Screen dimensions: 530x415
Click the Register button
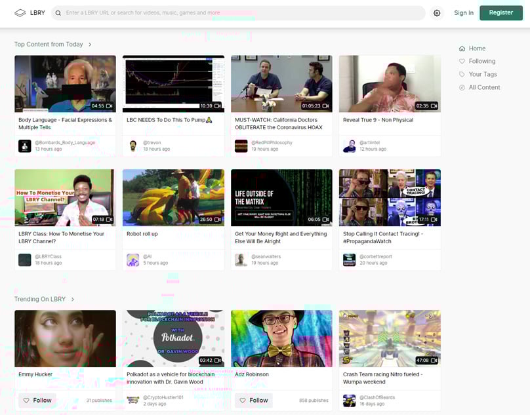click(x=501, y=13)
